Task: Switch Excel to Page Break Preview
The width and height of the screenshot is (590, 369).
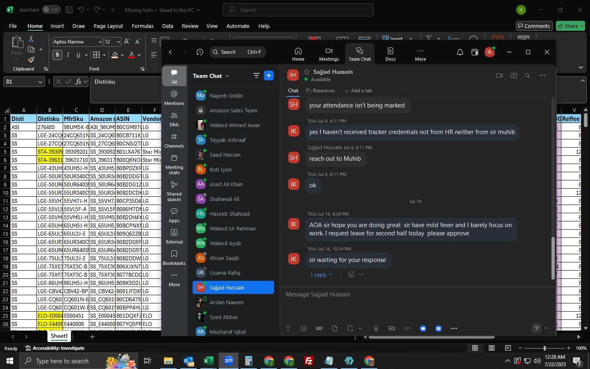Action: 508,348
